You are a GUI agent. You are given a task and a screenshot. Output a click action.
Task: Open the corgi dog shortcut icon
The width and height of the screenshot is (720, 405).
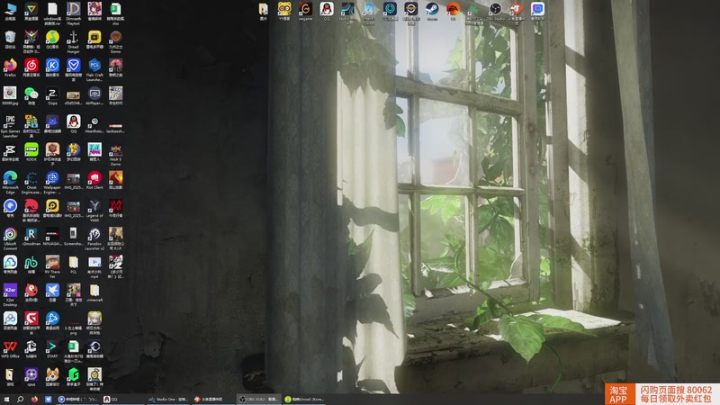click(52, 376)
